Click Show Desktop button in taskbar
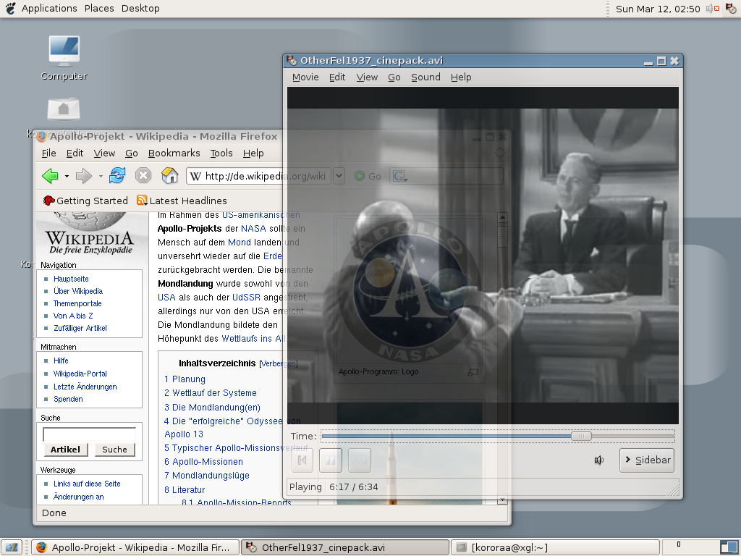The width and height of the screenshot is (741, 556). tap(12, 547)
